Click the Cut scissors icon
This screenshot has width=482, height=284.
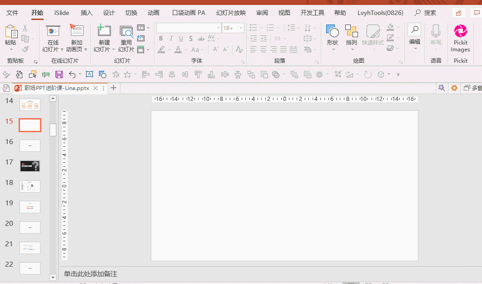click(x=25, y=28)
